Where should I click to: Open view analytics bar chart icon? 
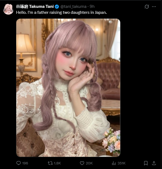click(114, 163)
